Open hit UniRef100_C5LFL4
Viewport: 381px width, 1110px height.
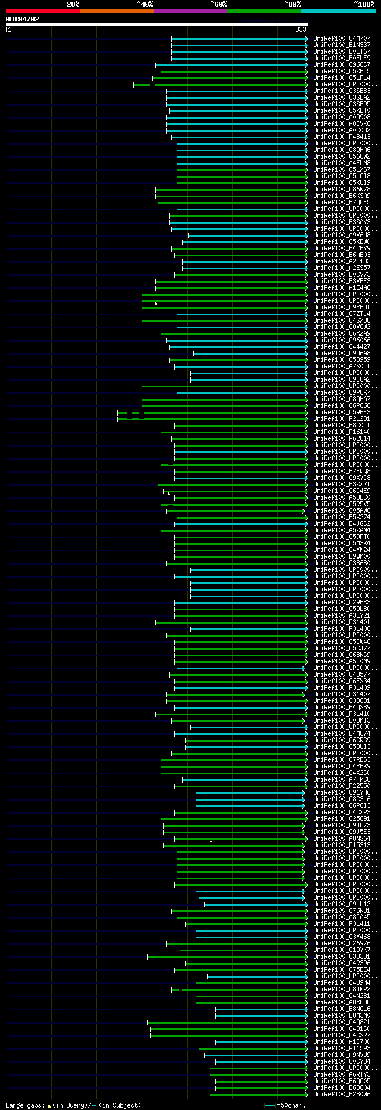coord(342,78)
